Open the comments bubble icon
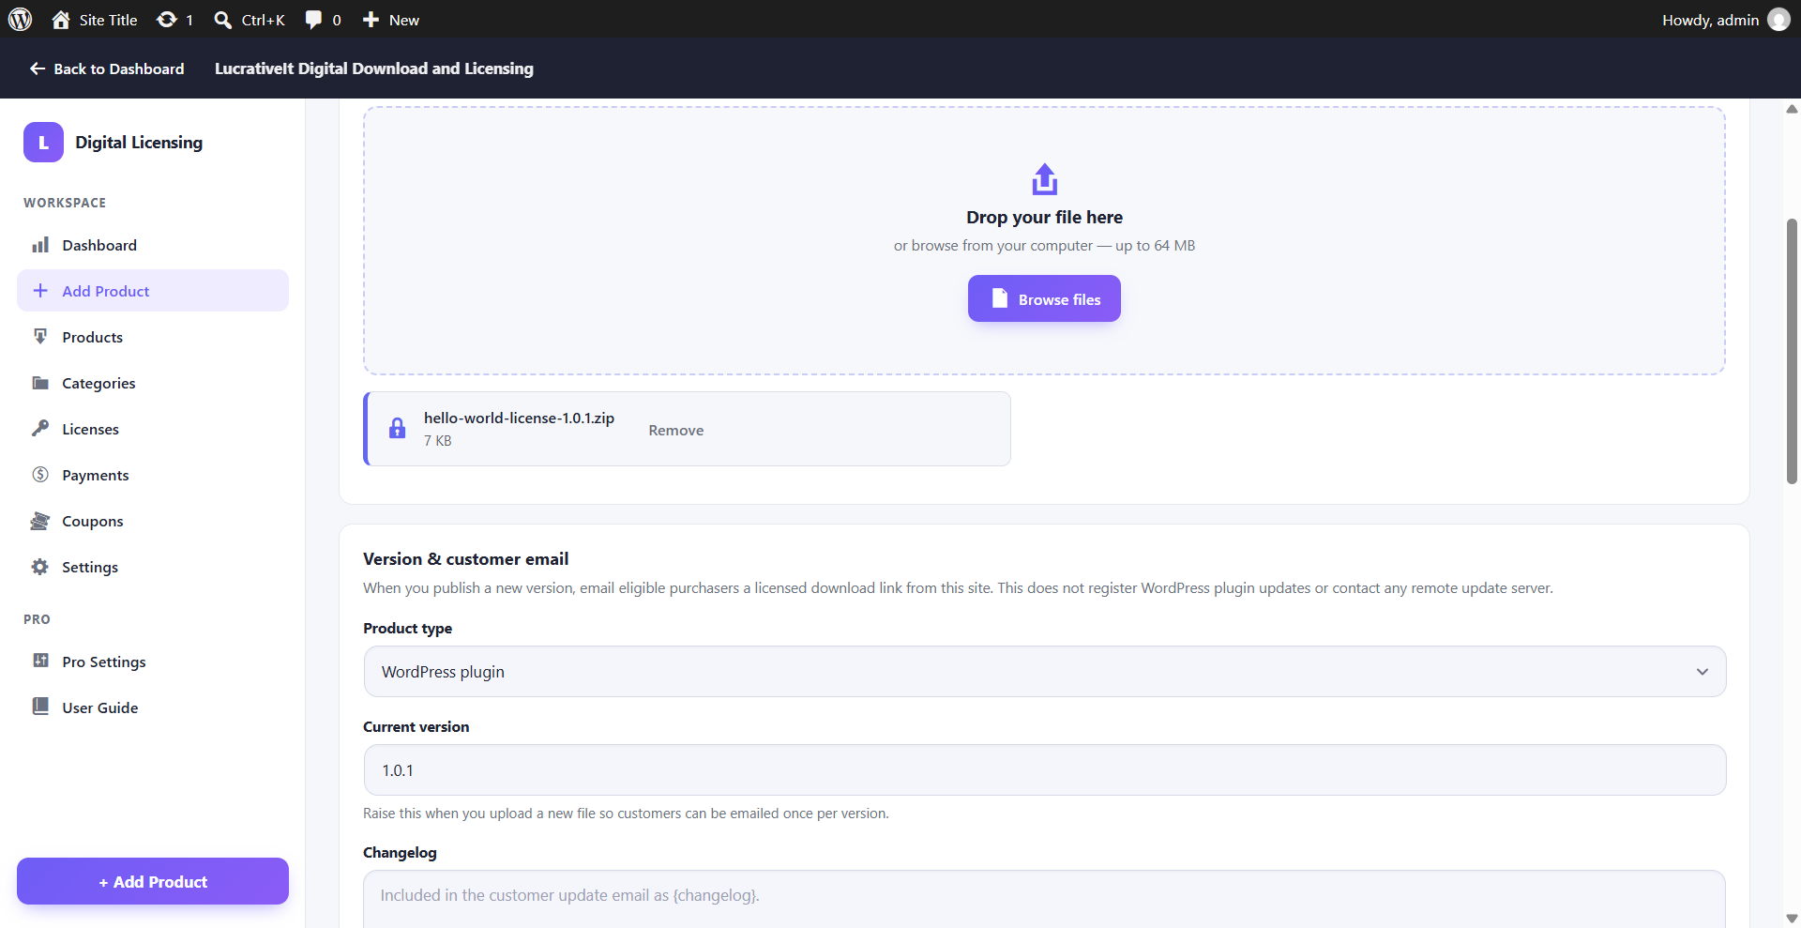This screenshot has height=928, width=1801. point(313,20)
